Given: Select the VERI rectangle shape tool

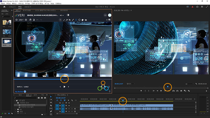Looking at the screenshot, I should (x=76, y=20).
